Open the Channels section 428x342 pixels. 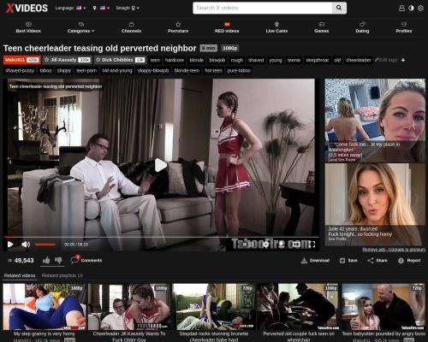(131, 27)
